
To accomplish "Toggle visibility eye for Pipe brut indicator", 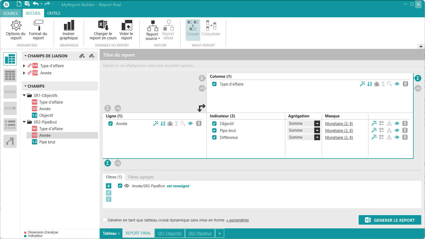I will (397, 130).
